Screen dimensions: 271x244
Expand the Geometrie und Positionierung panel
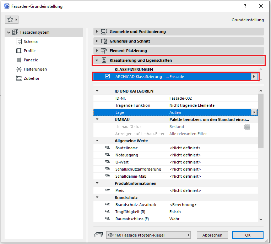click(97, 32)
